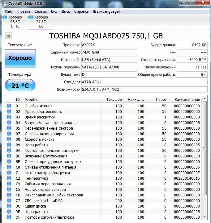Click status icon for Сдвиг диска row

[9, 206]
